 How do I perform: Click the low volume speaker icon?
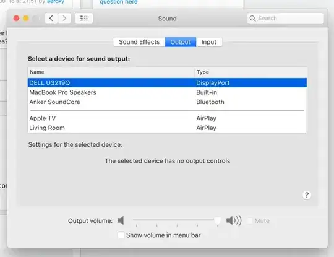[121, 220]
